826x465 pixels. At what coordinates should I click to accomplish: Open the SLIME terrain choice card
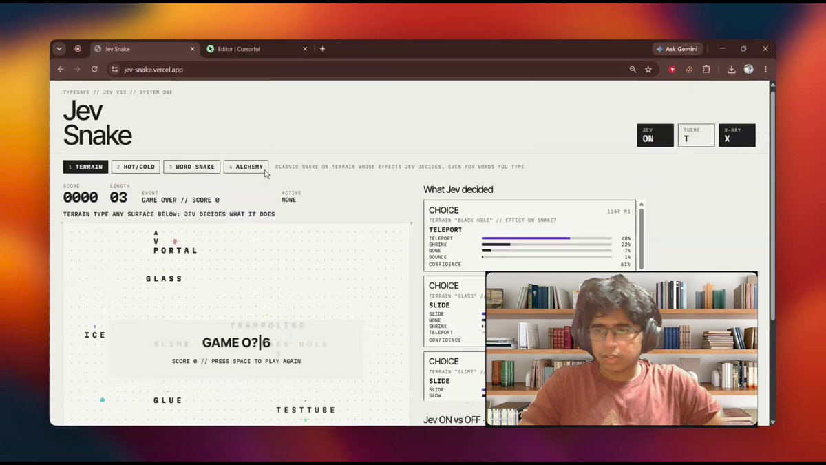(455, 376)
